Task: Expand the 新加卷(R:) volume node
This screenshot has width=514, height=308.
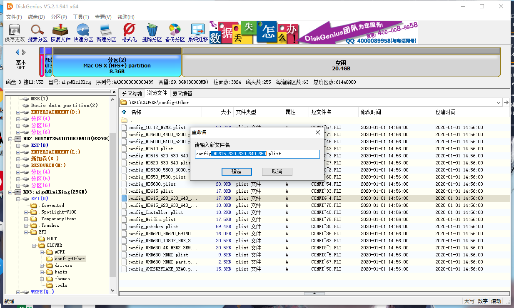Action: 18,159
